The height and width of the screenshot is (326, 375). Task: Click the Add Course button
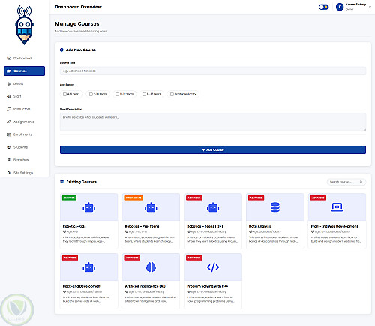[213, 149]
